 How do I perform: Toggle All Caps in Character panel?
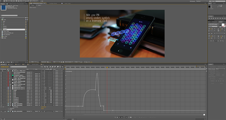[216, 41]
